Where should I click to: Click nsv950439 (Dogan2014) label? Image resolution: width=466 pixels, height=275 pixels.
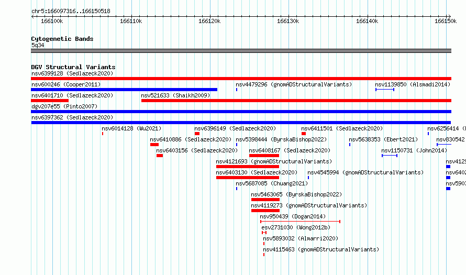[x=293, y=216]
